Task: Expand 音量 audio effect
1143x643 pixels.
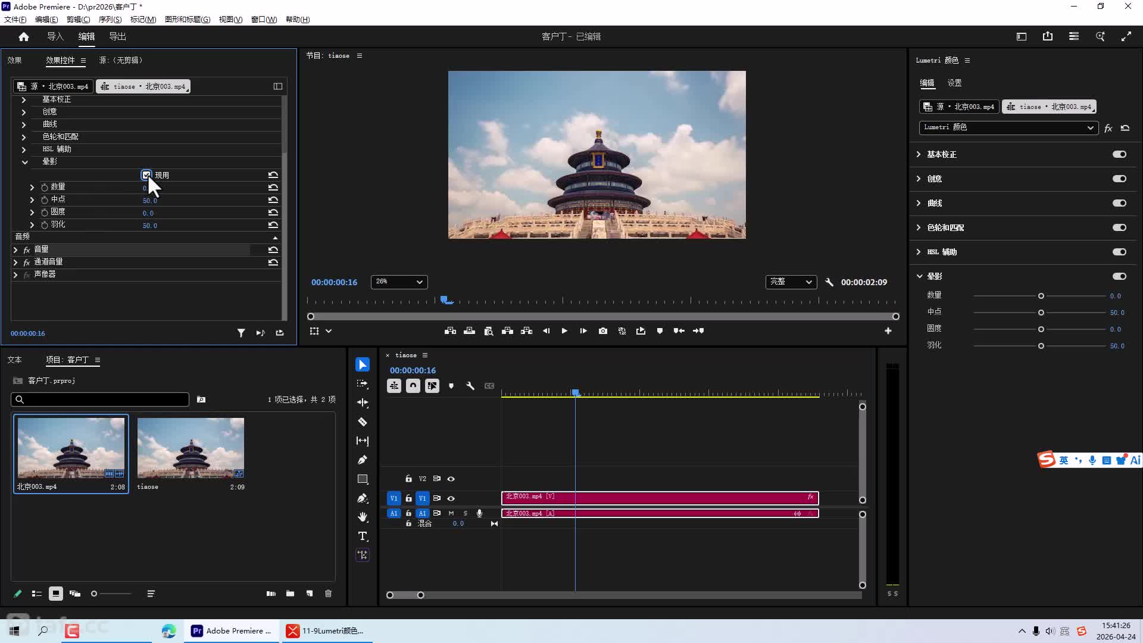Action: click(x=15, y=249)
